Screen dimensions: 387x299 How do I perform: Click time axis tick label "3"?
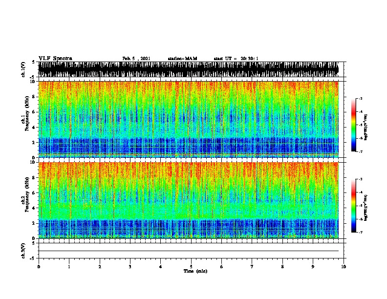[x=130, y=267]
